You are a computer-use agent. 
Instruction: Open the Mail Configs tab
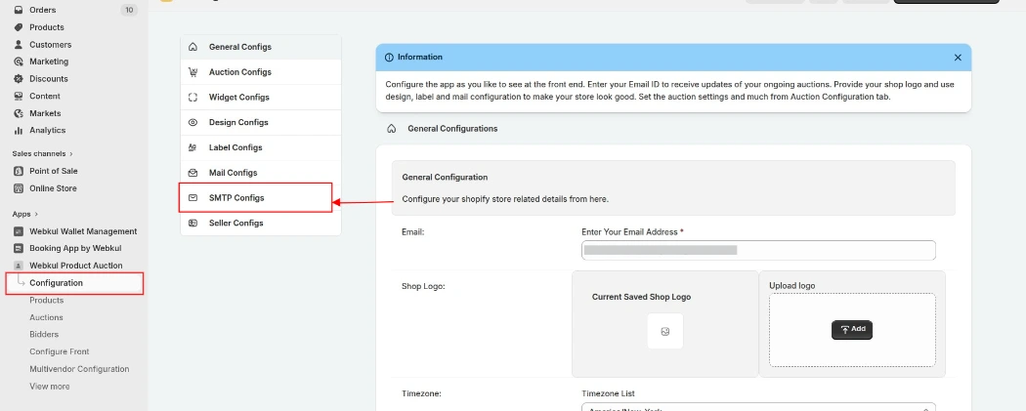coord(261,173)
